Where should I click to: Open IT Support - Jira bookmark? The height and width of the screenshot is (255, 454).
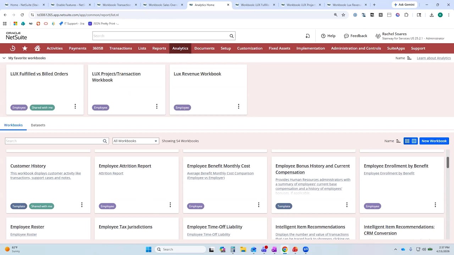click(71, 24)
